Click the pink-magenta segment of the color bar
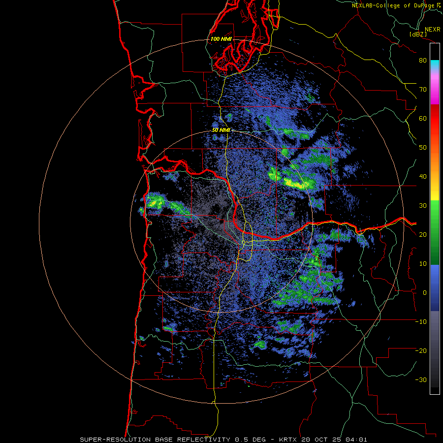Screen dimensions: 443x443 tap(435, 88)
